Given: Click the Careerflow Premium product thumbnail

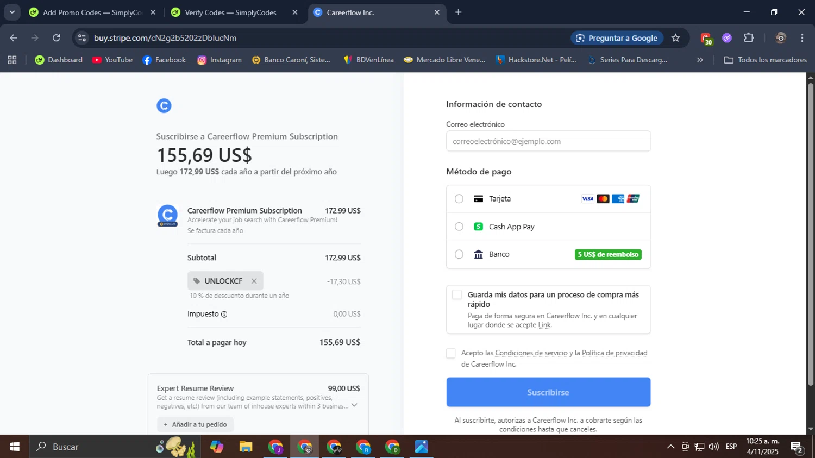Looking at the screenshot, I should point(167,216).
